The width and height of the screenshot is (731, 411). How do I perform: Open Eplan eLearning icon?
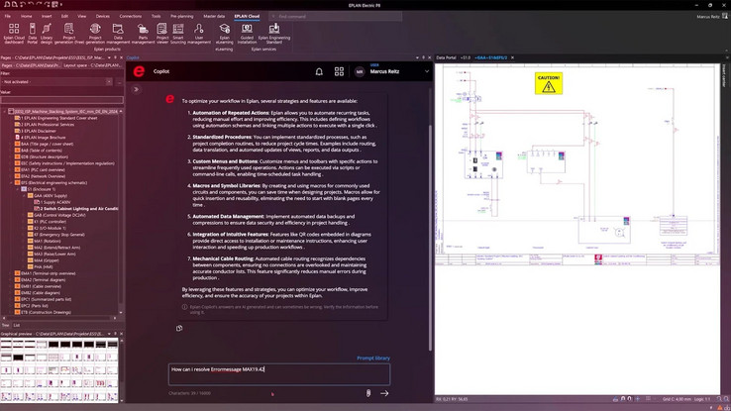click(x=224, y=34)
